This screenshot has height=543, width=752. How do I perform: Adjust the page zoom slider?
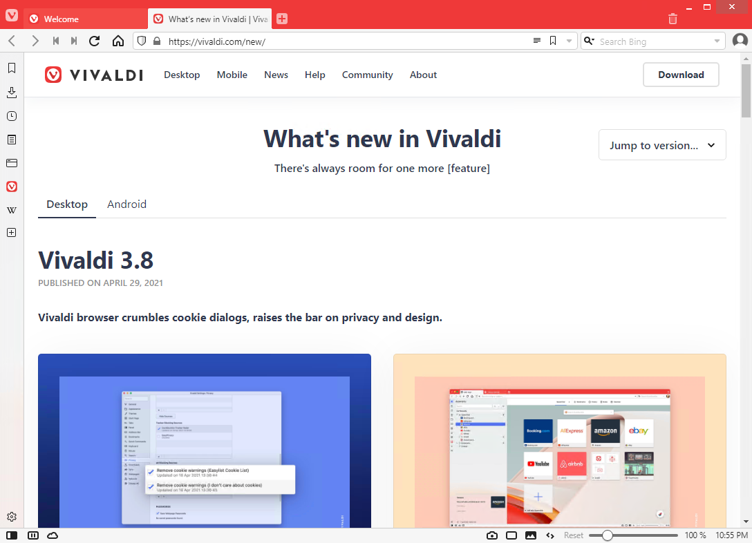point(633,535)
